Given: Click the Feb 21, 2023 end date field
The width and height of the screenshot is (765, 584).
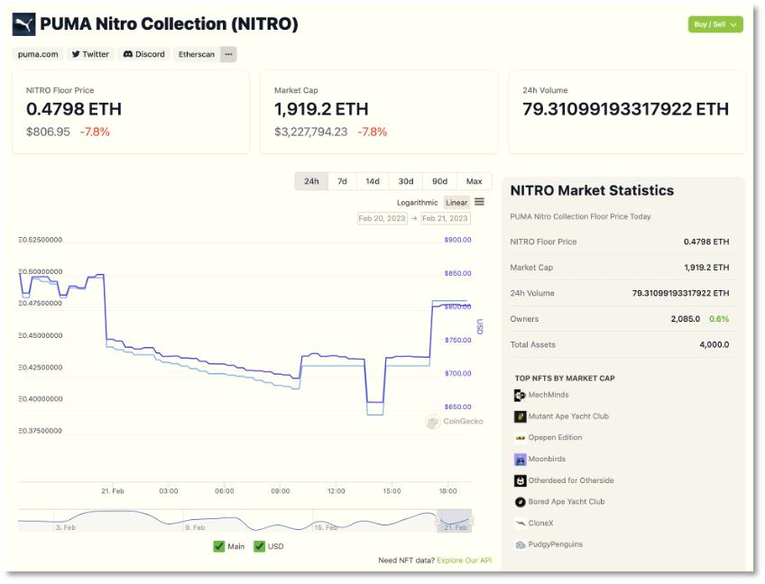Looking at the screenshot, I should [446, 219].
